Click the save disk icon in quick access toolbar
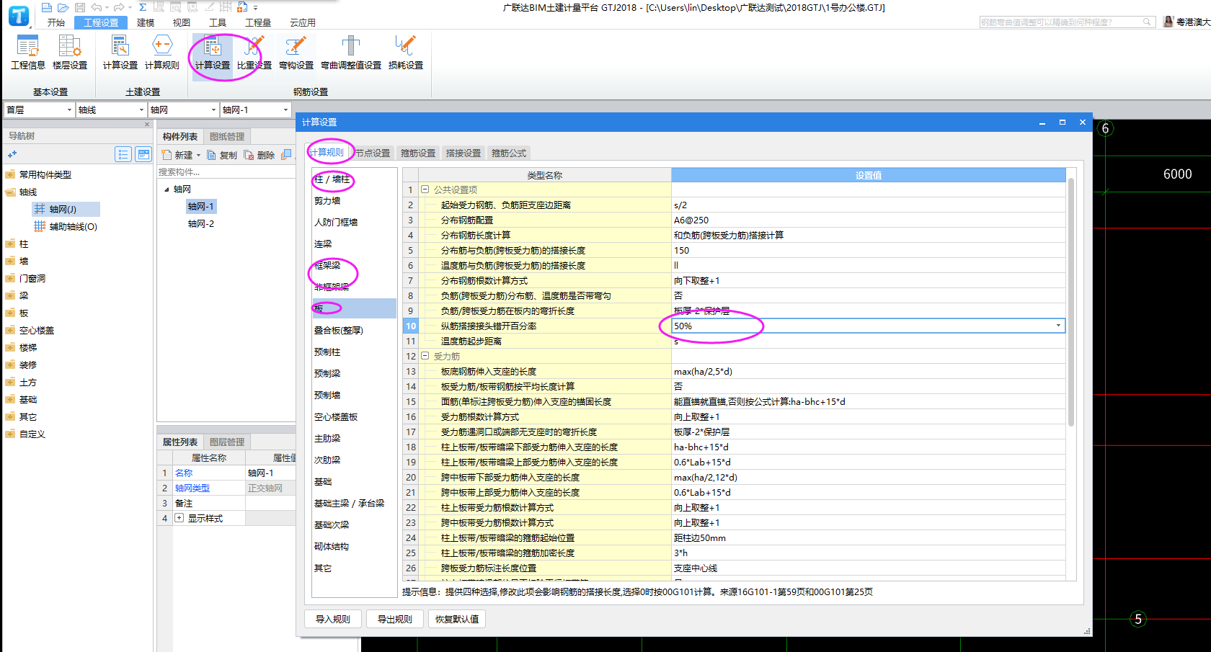 pos(80,7)
